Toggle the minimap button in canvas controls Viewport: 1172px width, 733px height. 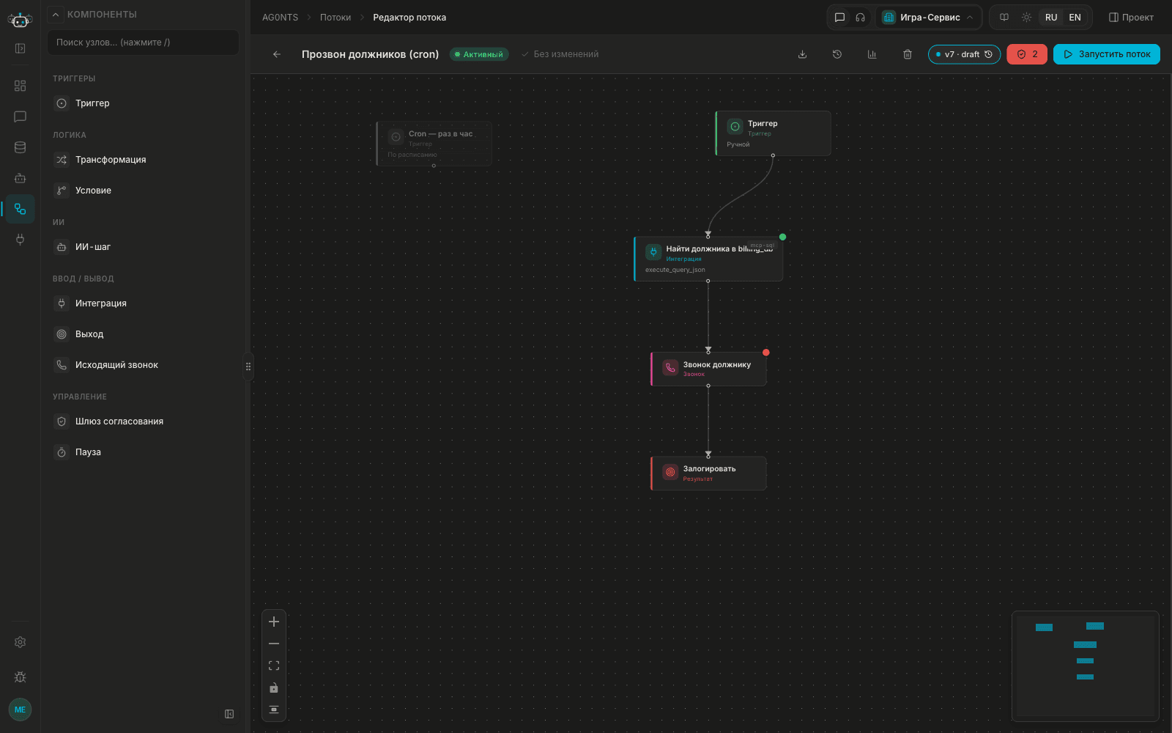[274, 710]
